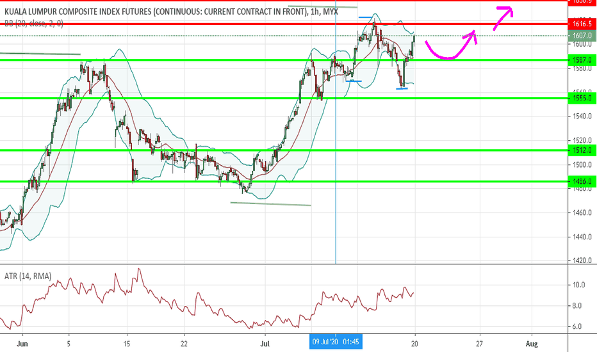
Task: Click the Jul date label on time axis
Action: pyautogui.click(x=265, y=344)
